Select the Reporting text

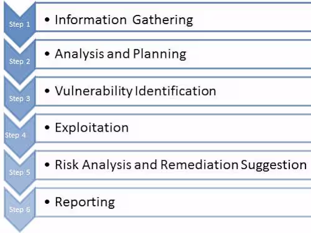click(x=85, y=203)
